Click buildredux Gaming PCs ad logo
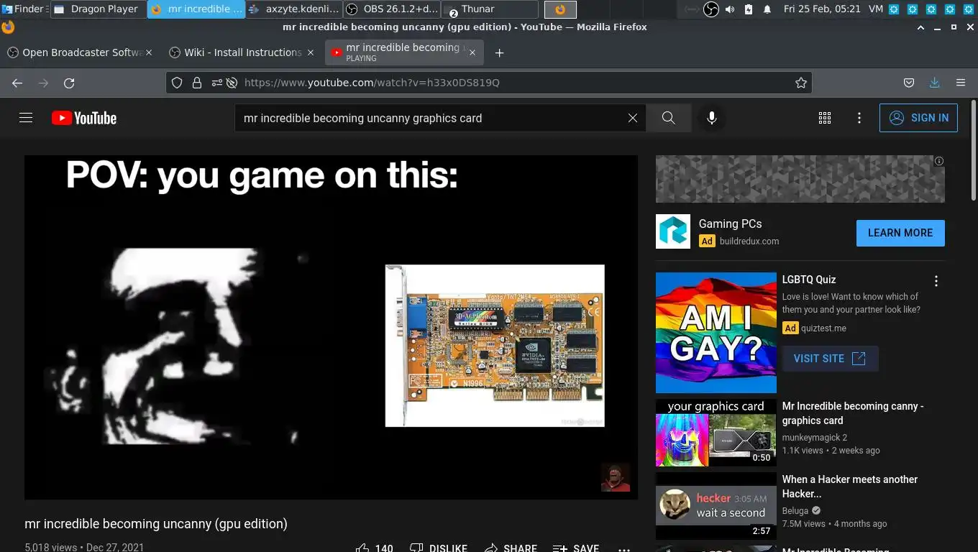978x552 pixels. 673,231
